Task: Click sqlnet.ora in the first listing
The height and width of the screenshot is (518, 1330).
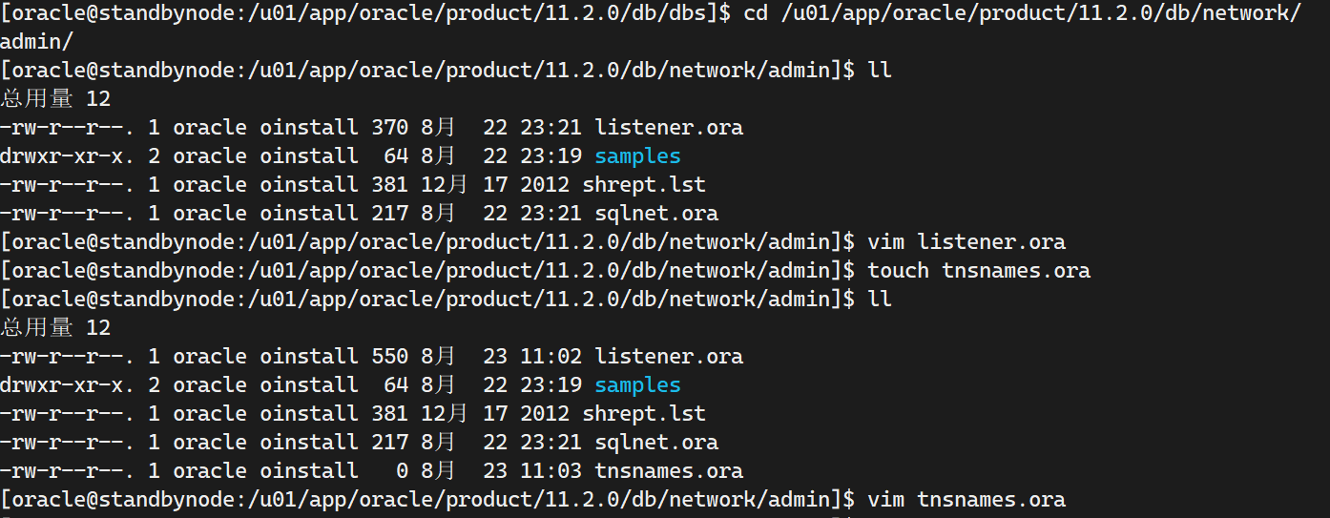Action: (656, 213)
